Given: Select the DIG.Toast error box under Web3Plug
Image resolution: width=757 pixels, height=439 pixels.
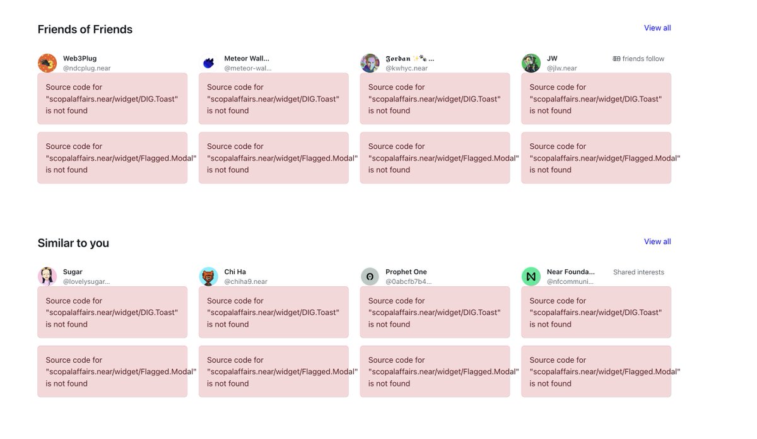Looking at the screenshot, I should 112,98.
